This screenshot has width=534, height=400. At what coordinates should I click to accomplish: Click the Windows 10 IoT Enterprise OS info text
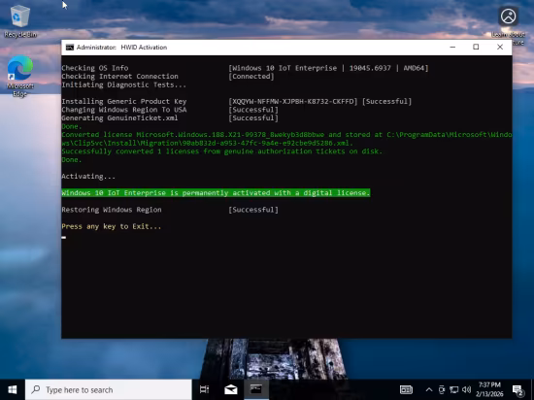328,68
